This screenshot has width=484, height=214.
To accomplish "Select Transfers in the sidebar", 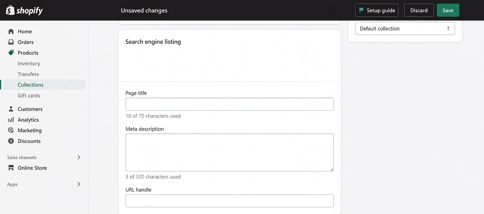I will pyautogui.click(x=28, y=74).
